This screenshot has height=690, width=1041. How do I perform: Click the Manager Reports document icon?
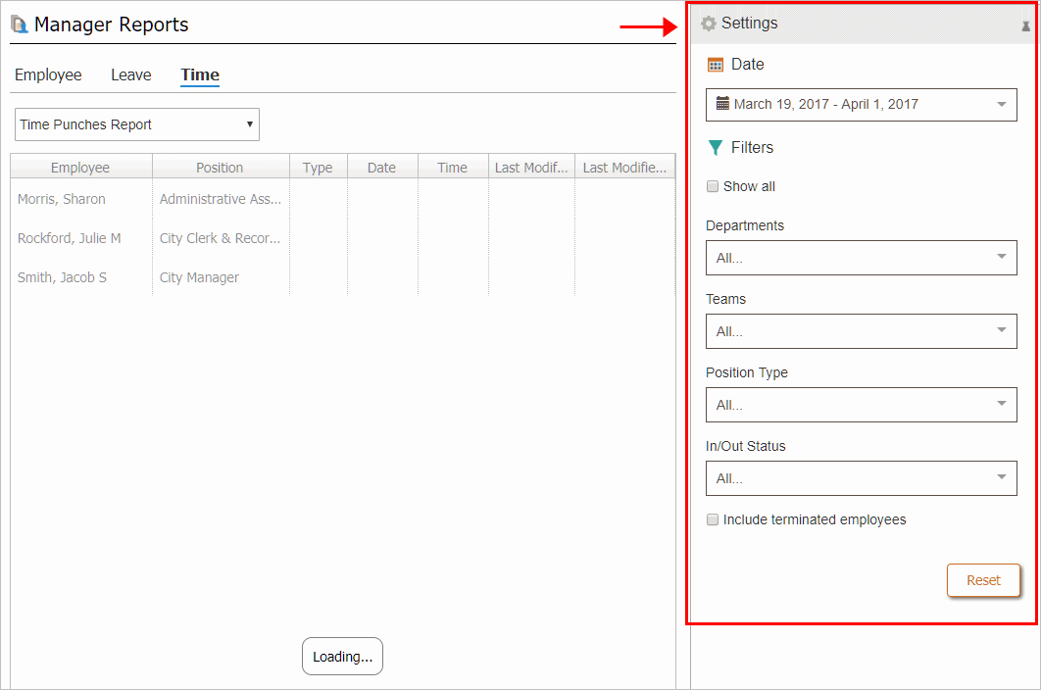(x=20, y=25)
